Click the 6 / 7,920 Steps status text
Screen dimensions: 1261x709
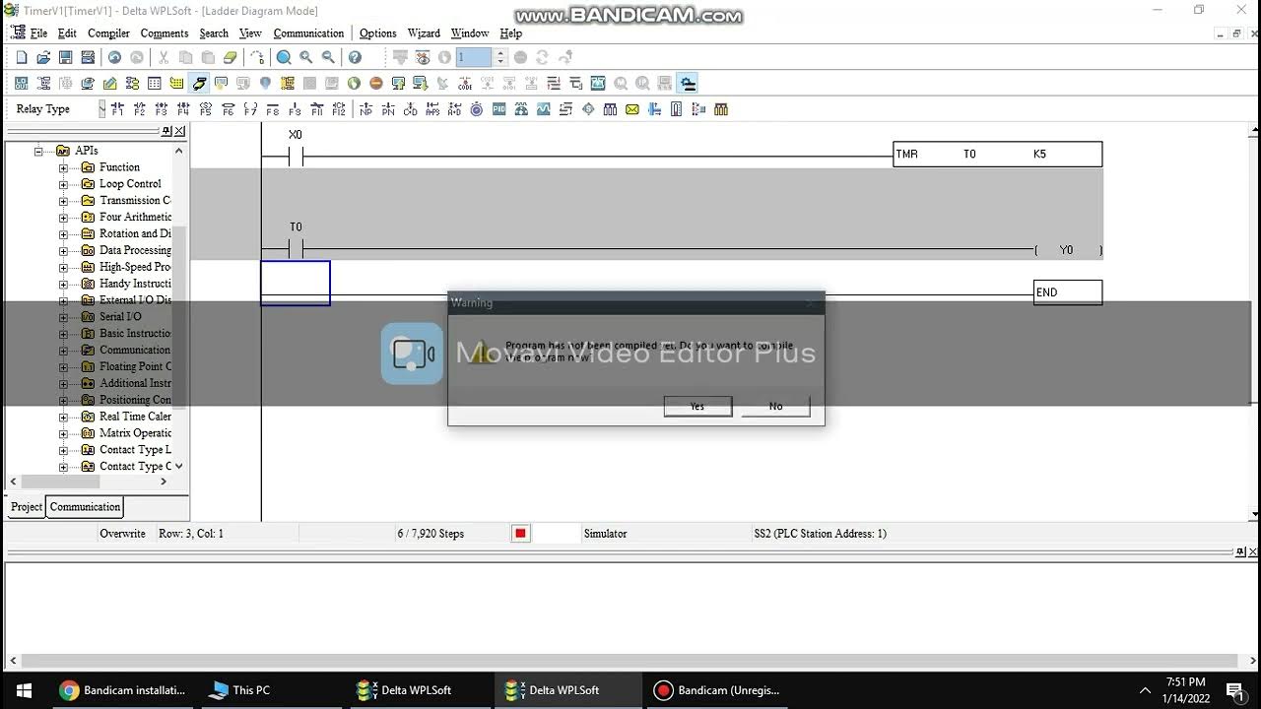(x=431, y=534)
